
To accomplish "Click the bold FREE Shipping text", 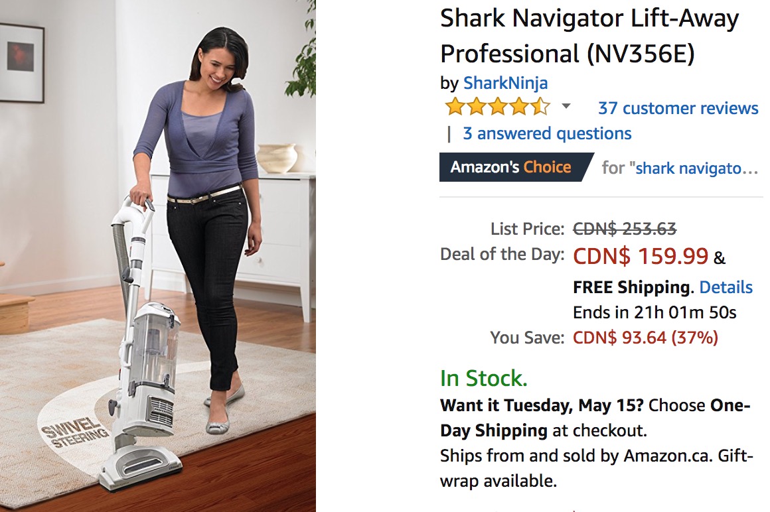I will click(631, 287).
